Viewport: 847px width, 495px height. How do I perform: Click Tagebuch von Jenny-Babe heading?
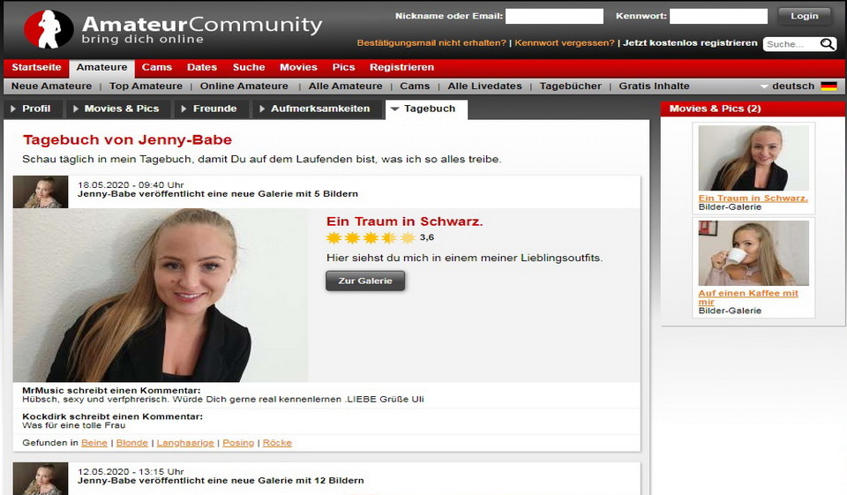(x=127, y=140)
